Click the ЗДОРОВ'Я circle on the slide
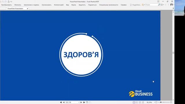 (x=81, y=55)
